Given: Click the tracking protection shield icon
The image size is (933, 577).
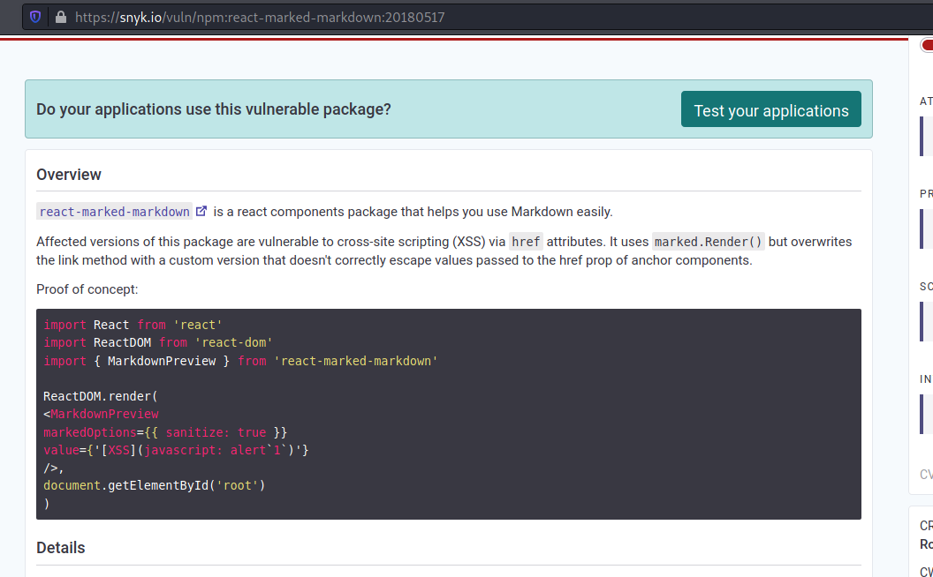Looking at the screenshot, I should [x=35, y=17].
